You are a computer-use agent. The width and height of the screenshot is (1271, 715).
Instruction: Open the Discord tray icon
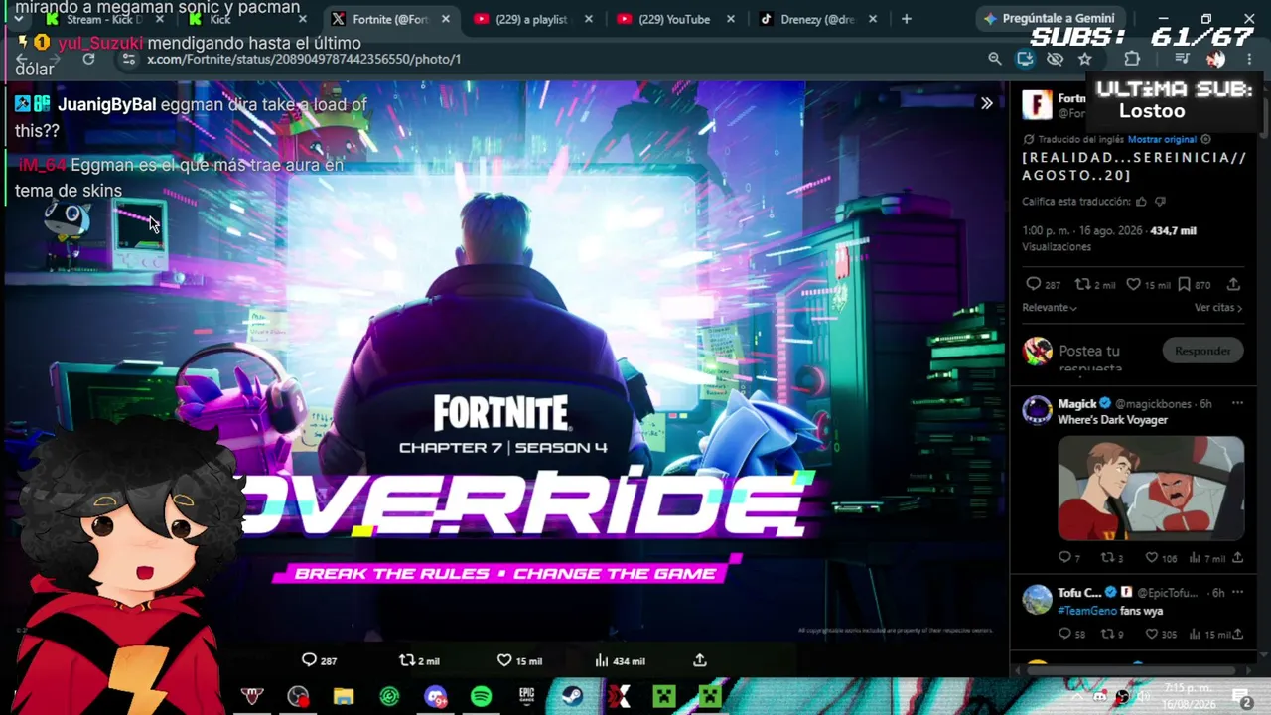(x=1100, y=697)
